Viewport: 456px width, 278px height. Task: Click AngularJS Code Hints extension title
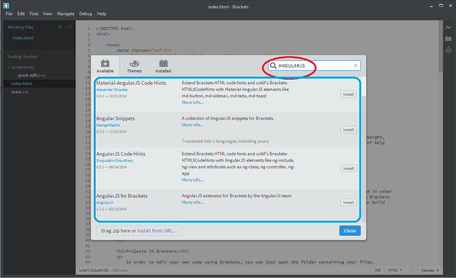[121, 154]
